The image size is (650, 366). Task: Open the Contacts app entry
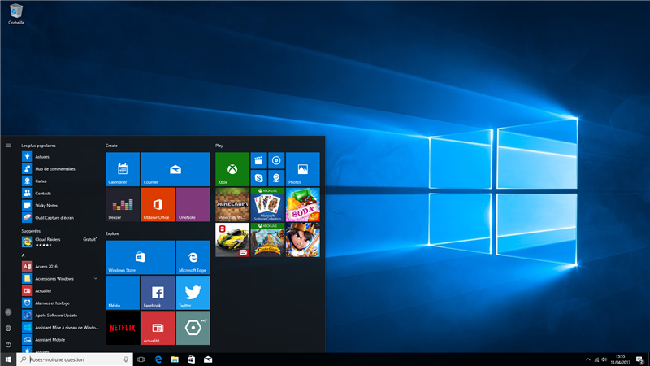tap(60, 193)
